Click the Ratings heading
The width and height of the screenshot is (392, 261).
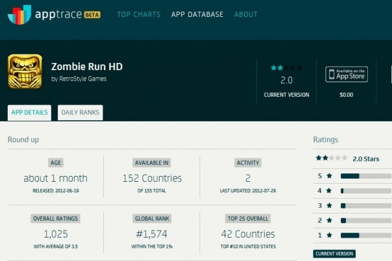click(x=326, y=140)
